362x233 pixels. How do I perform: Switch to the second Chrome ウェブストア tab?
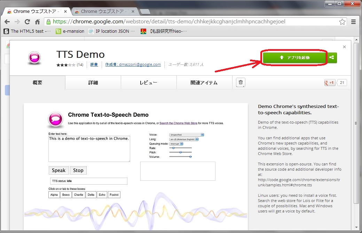click(x=104, y=11)
